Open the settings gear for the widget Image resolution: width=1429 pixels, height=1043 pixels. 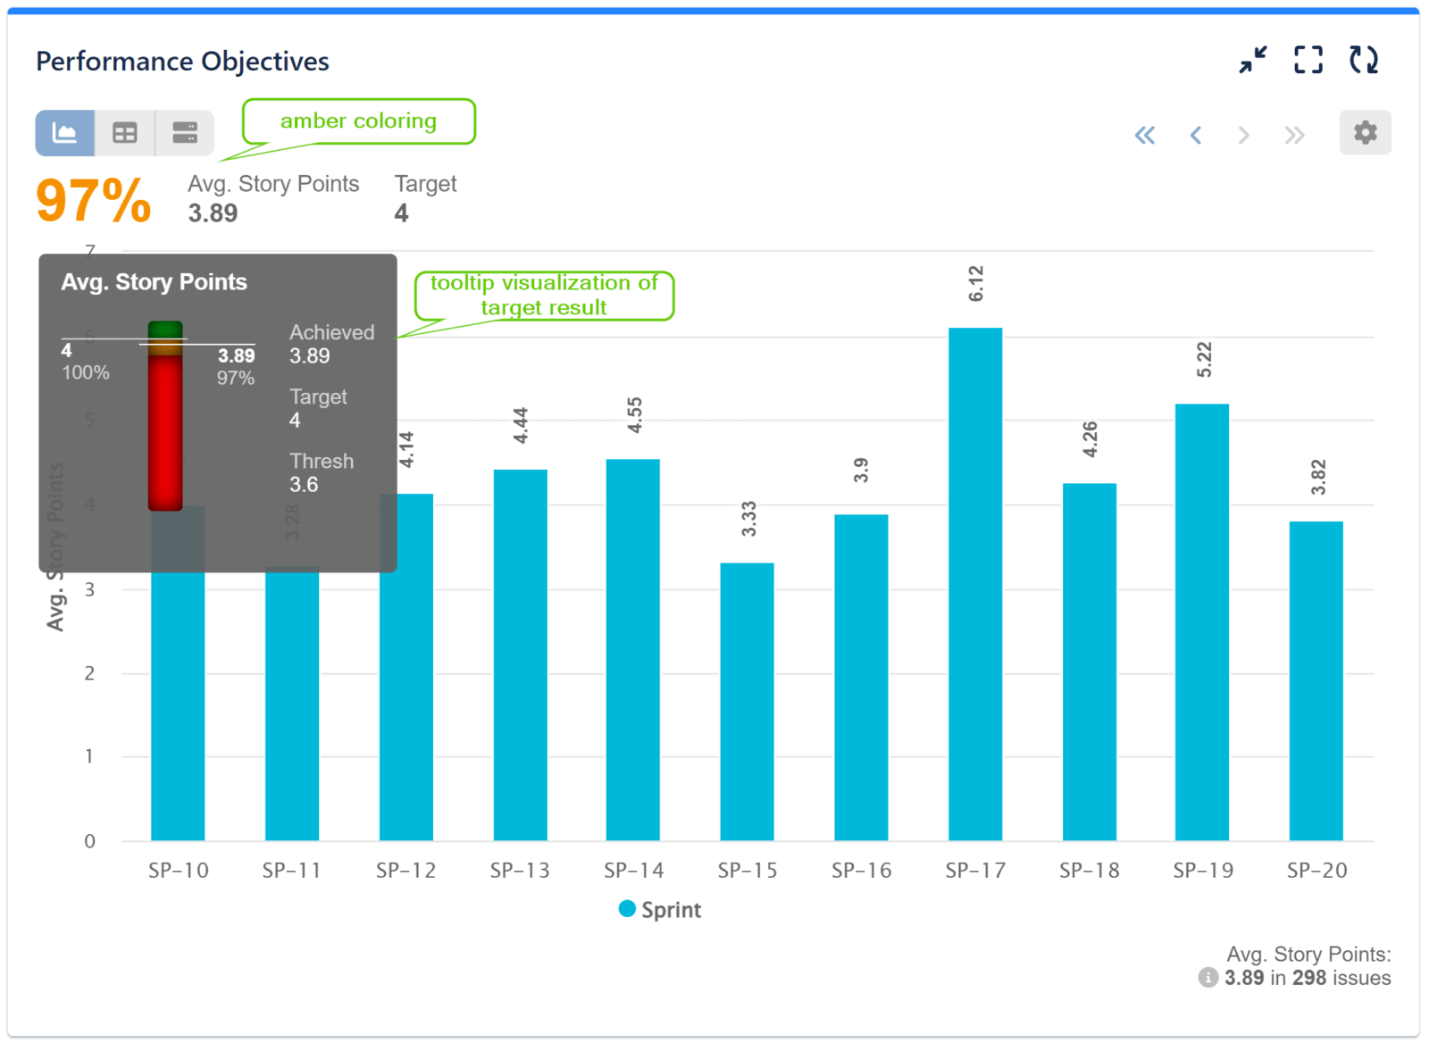(1365, 132)
